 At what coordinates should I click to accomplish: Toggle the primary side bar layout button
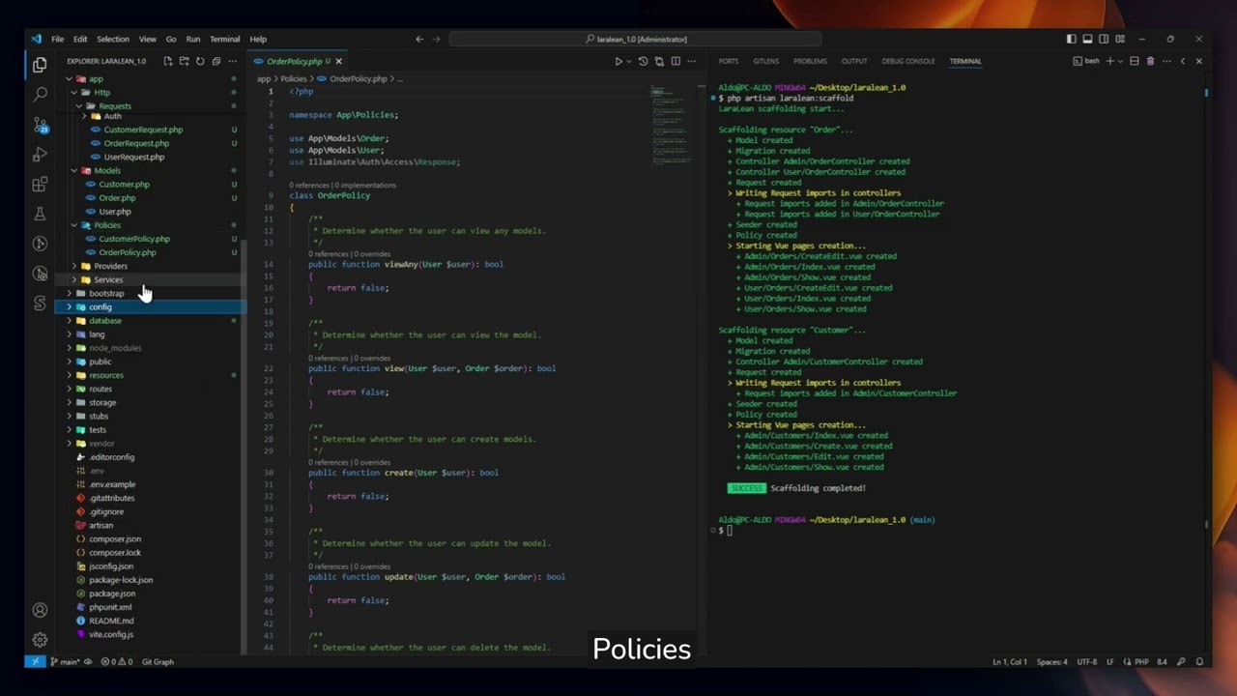(1072, 40)
